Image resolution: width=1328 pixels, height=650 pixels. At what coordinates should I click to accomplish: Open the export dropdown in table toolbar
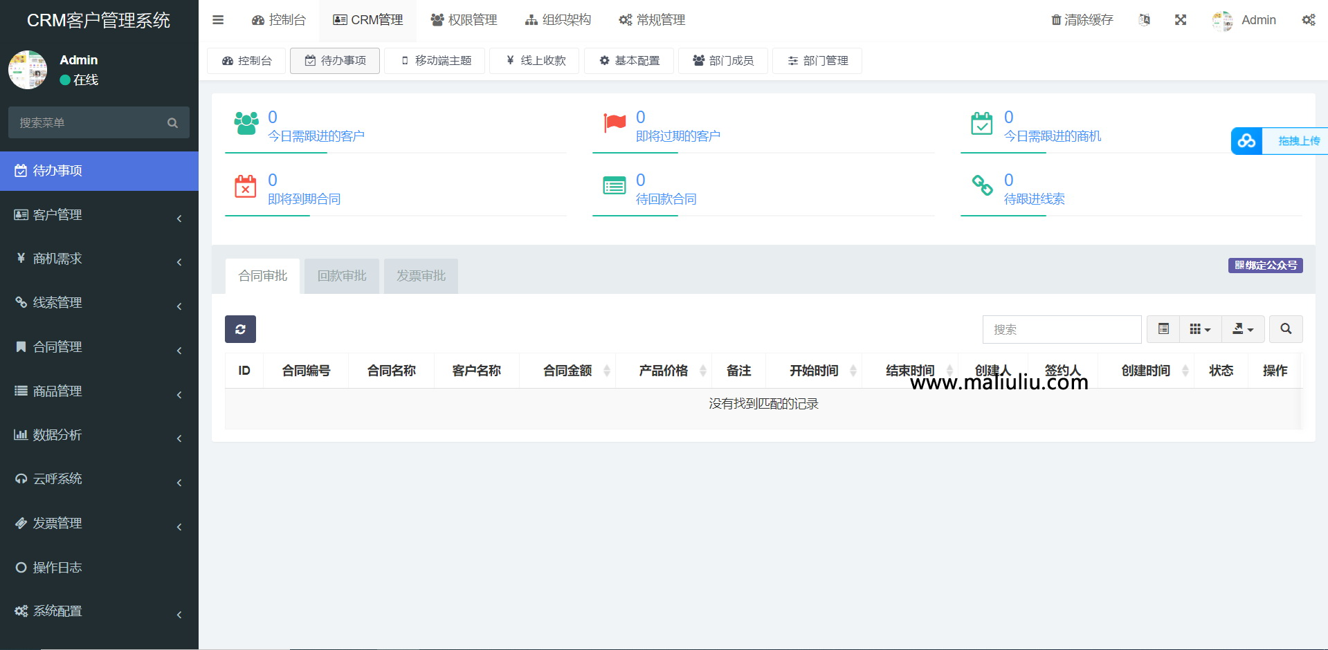[x=1243, y=329]
